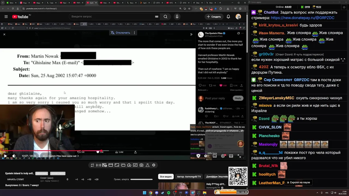The height and width of the screenshot is (196, 349).
Task: Click the КОПИРОВАТЬ button
Action: click(58, 173)
